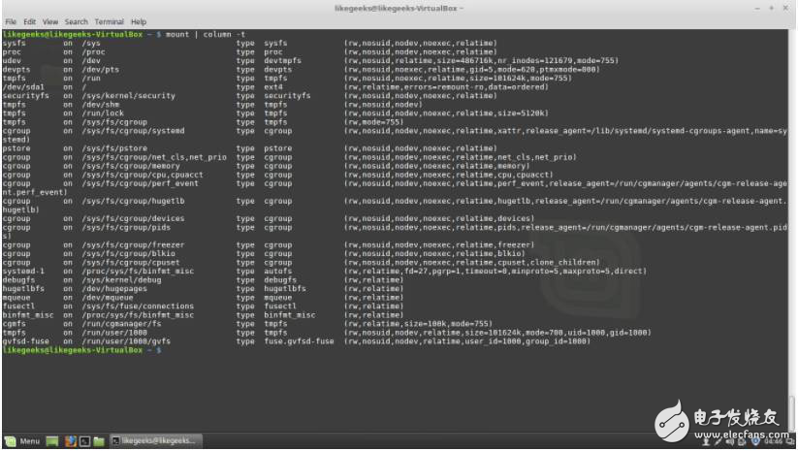This screenshot has height=451, width=798.
Task: Click the '/sys/kernel/debug' mount point
Action: point(121,280)
